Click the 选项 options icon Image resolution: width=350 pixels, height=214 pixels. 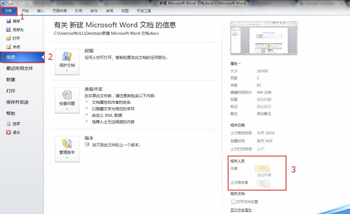click(x=9, y=124)
